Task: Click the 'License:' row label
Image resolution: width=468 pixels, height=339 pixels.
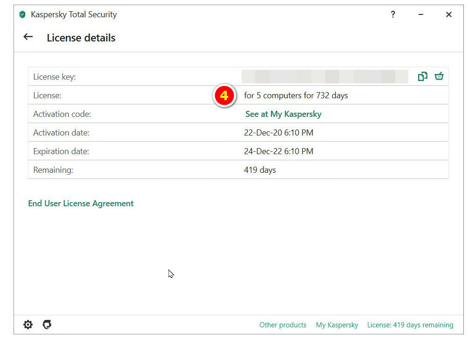Action: (x=47, y=95)
